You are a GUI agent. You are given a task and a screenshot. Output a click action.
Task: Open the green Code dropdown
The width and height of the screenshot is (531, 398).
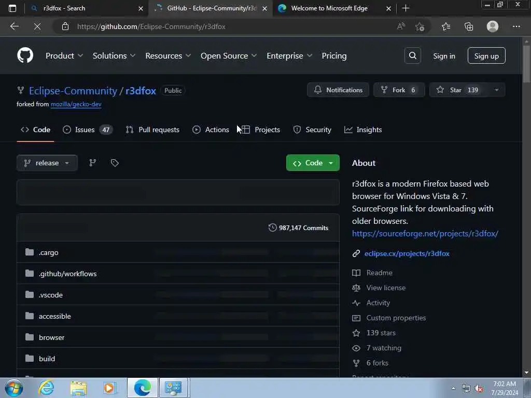(313, 163)
